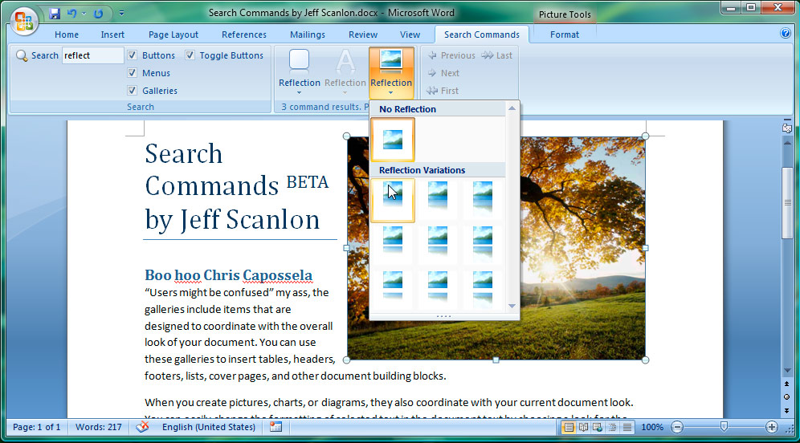The height and width of the screenshot is (443, 800).
Task: Uncheck the Menus checkbox
Action: click(133, 72)
